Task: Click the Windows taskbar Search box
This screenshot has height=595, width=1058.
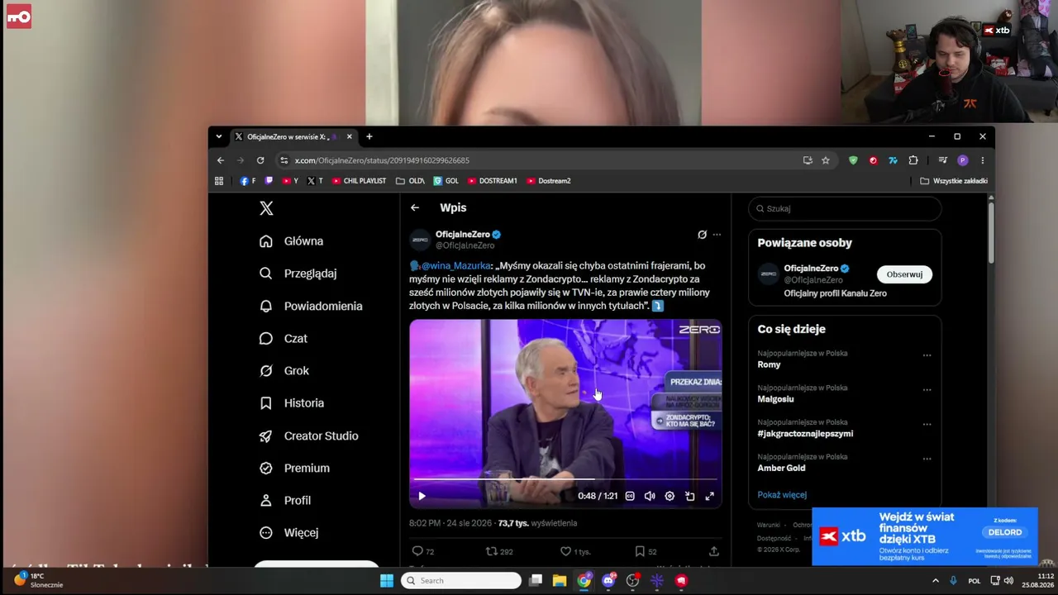Action: 461,581
